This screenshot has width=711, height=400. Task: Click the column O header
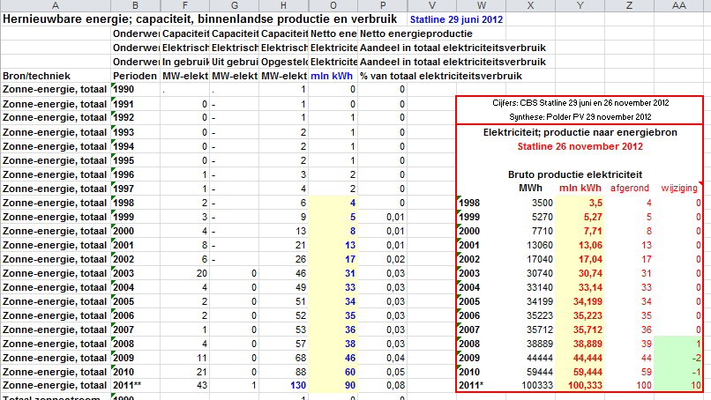pyautogui.click(x=333, y=6)
